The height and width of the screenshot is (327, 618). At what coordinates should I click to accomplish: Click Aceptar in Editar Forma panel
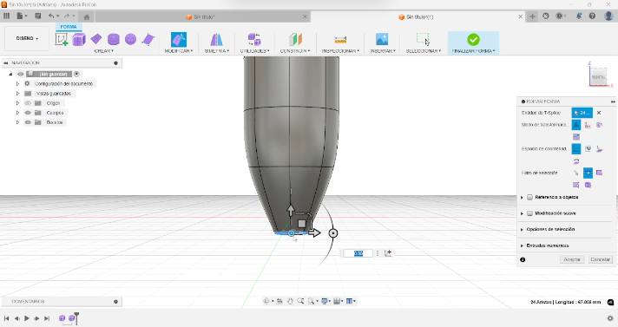coord(572,259)
